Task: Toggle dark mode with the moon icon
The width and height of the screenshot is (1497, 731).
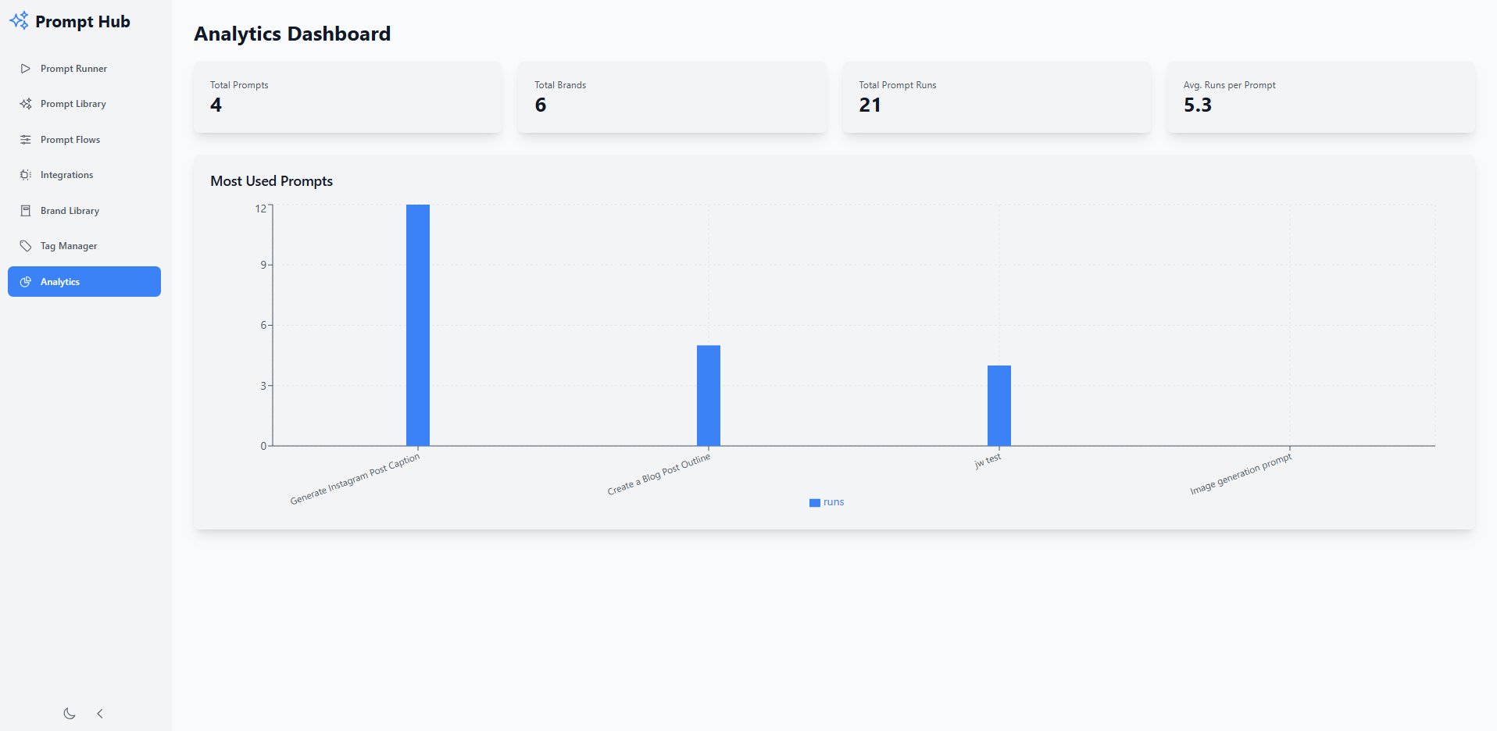Action: tap(70, 713)
